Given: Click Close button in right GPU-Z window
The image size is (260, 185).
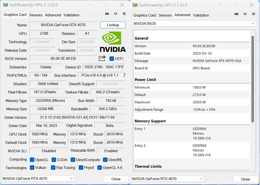Looking at the screenshot, I should pyautogui.click(x=245, y=179).
